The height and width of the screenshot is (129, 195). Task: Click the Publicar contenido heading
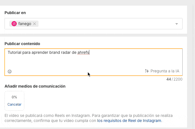click(22, 44)
